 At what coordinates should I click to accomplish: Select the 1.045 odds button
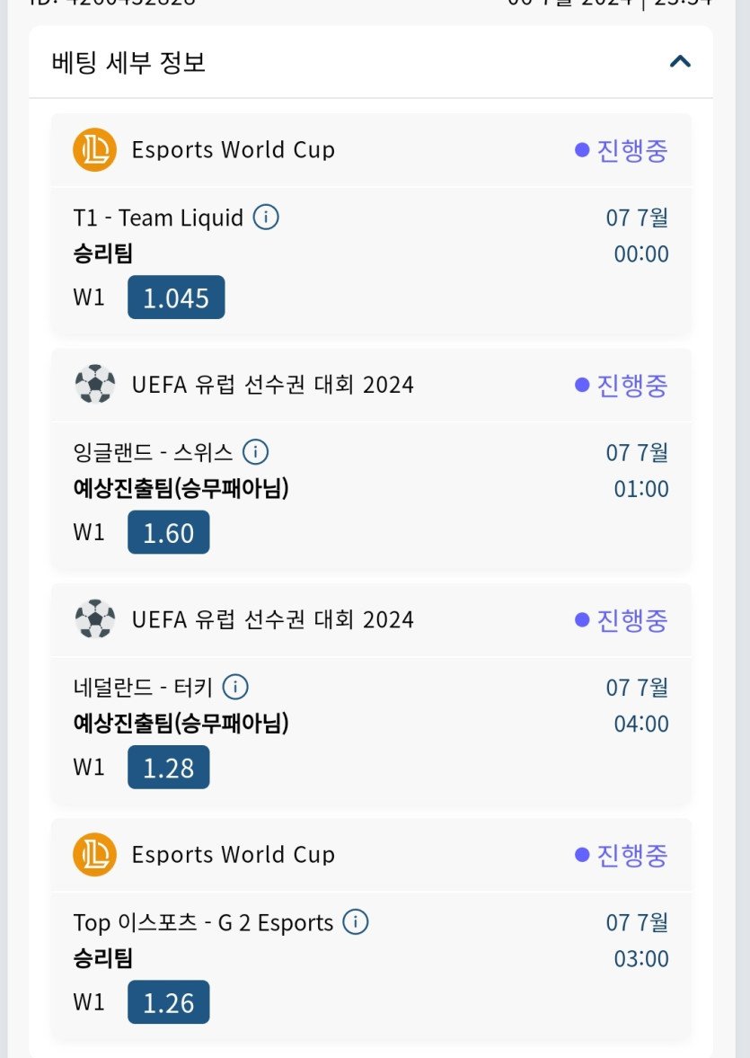tap(176, 297)
